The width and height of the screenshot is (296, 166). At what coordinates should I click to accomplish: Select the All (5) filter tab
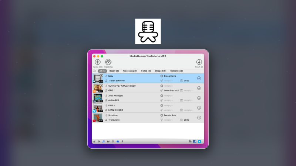(102, 71)
